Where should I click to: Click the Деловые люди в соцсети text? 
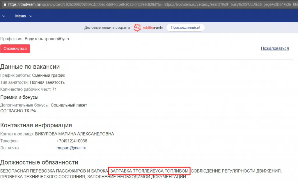point(107,28)
